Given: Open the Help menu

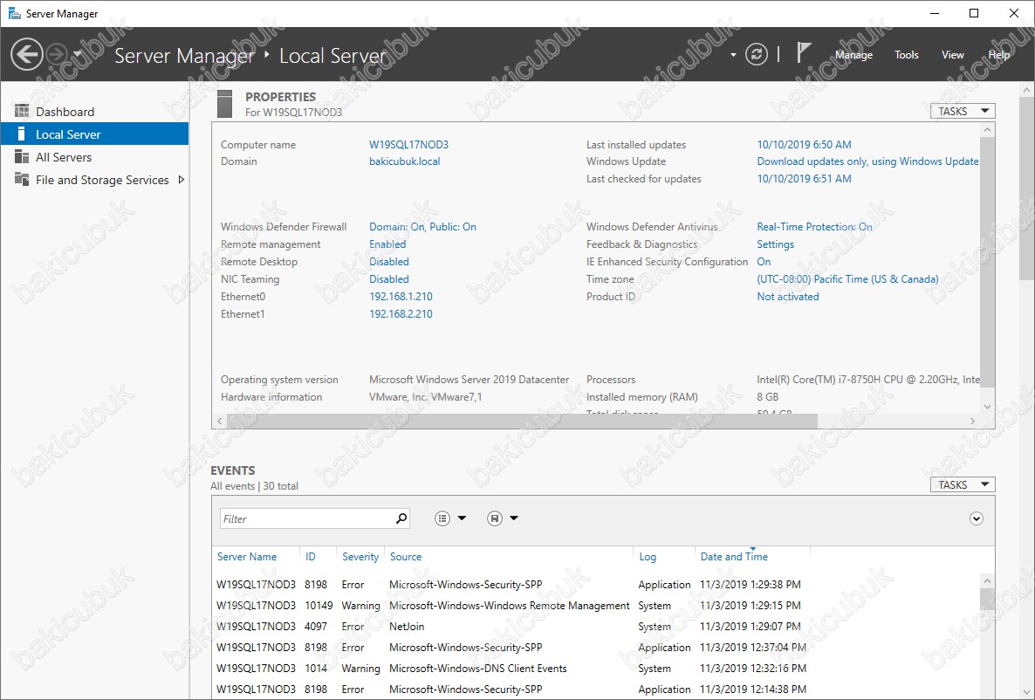Looking at the screenshot, I should click(998, 55).
